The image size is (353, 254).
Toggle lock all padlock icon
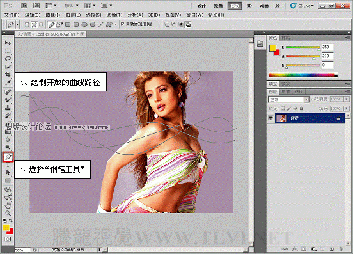(302, 109)
